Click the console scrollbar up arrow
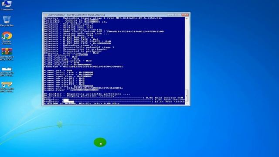279x157 pixels. [187, 18]
